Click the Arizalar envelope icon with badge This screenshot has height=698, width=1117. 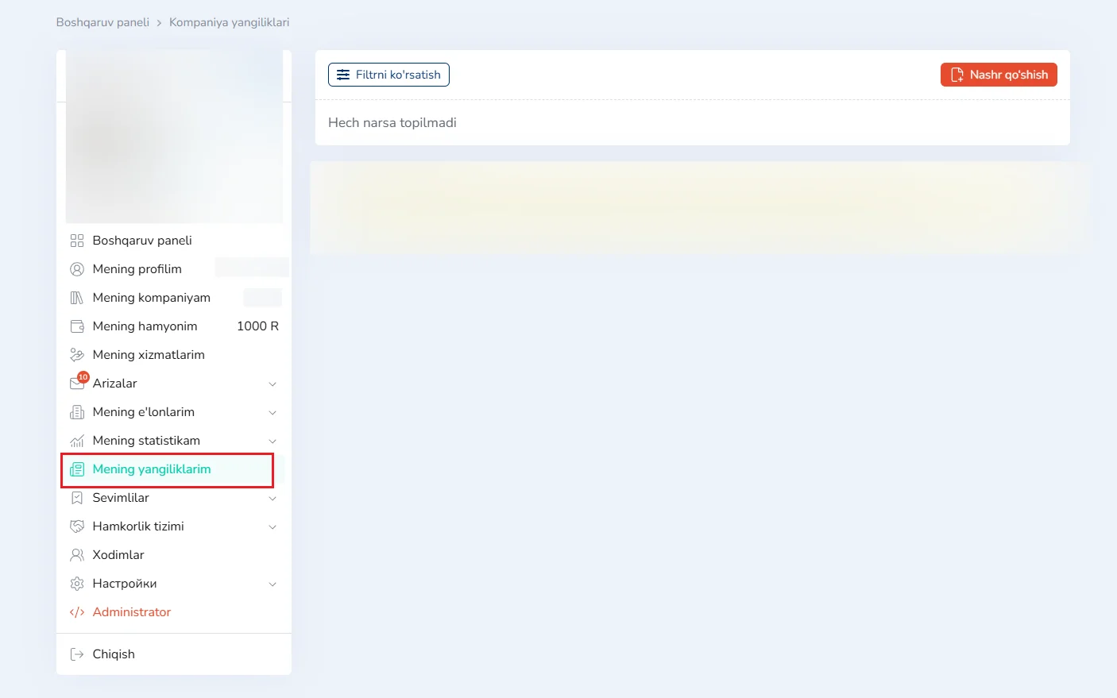(x=77, y=384)
